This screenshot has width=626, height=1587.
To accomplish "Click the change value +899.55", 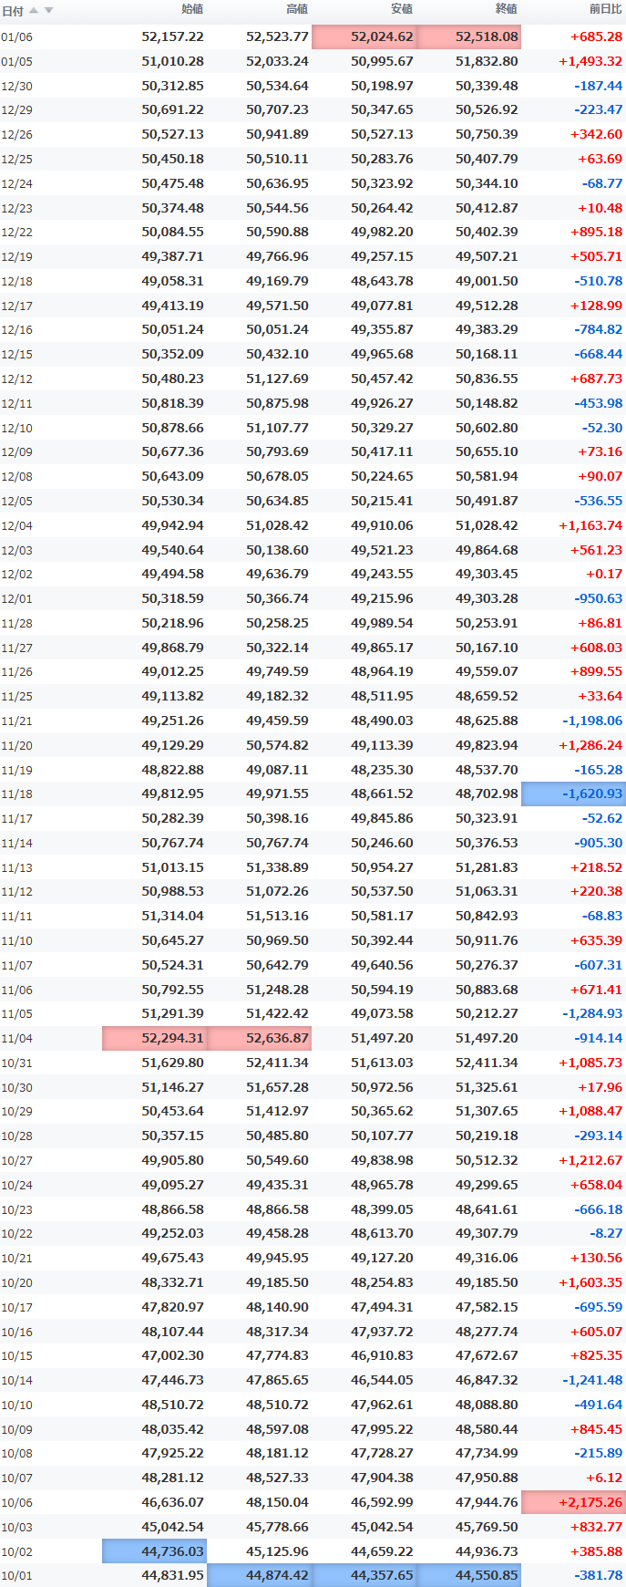I will click(x=596, y=672).
